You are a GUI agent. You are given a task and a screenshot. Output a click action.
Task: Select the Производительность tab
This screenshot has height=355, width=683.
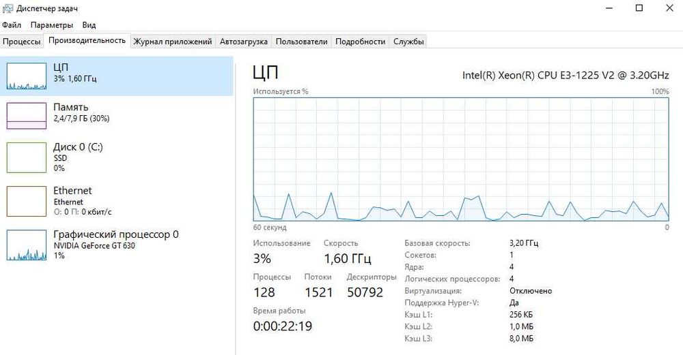[87, 40]
